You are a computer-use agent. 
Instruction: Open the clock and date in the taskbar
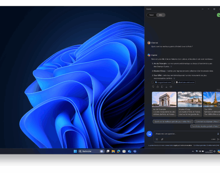209,151
